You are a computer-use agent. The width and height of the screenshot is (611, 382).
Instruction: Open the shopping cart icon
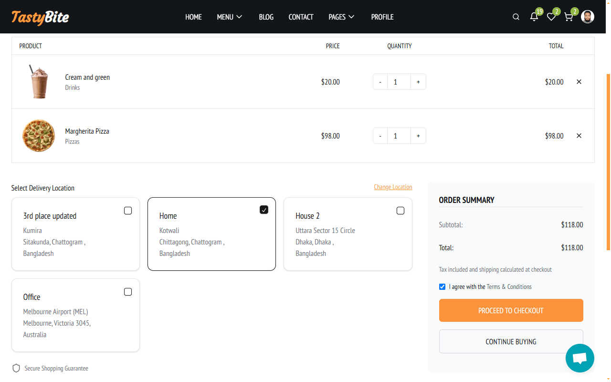coord(569,17)
